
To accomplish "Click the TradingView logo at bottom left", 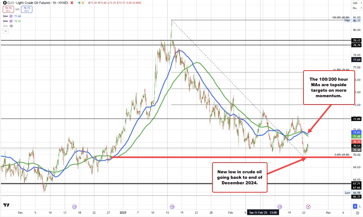I will pos(6,205).
